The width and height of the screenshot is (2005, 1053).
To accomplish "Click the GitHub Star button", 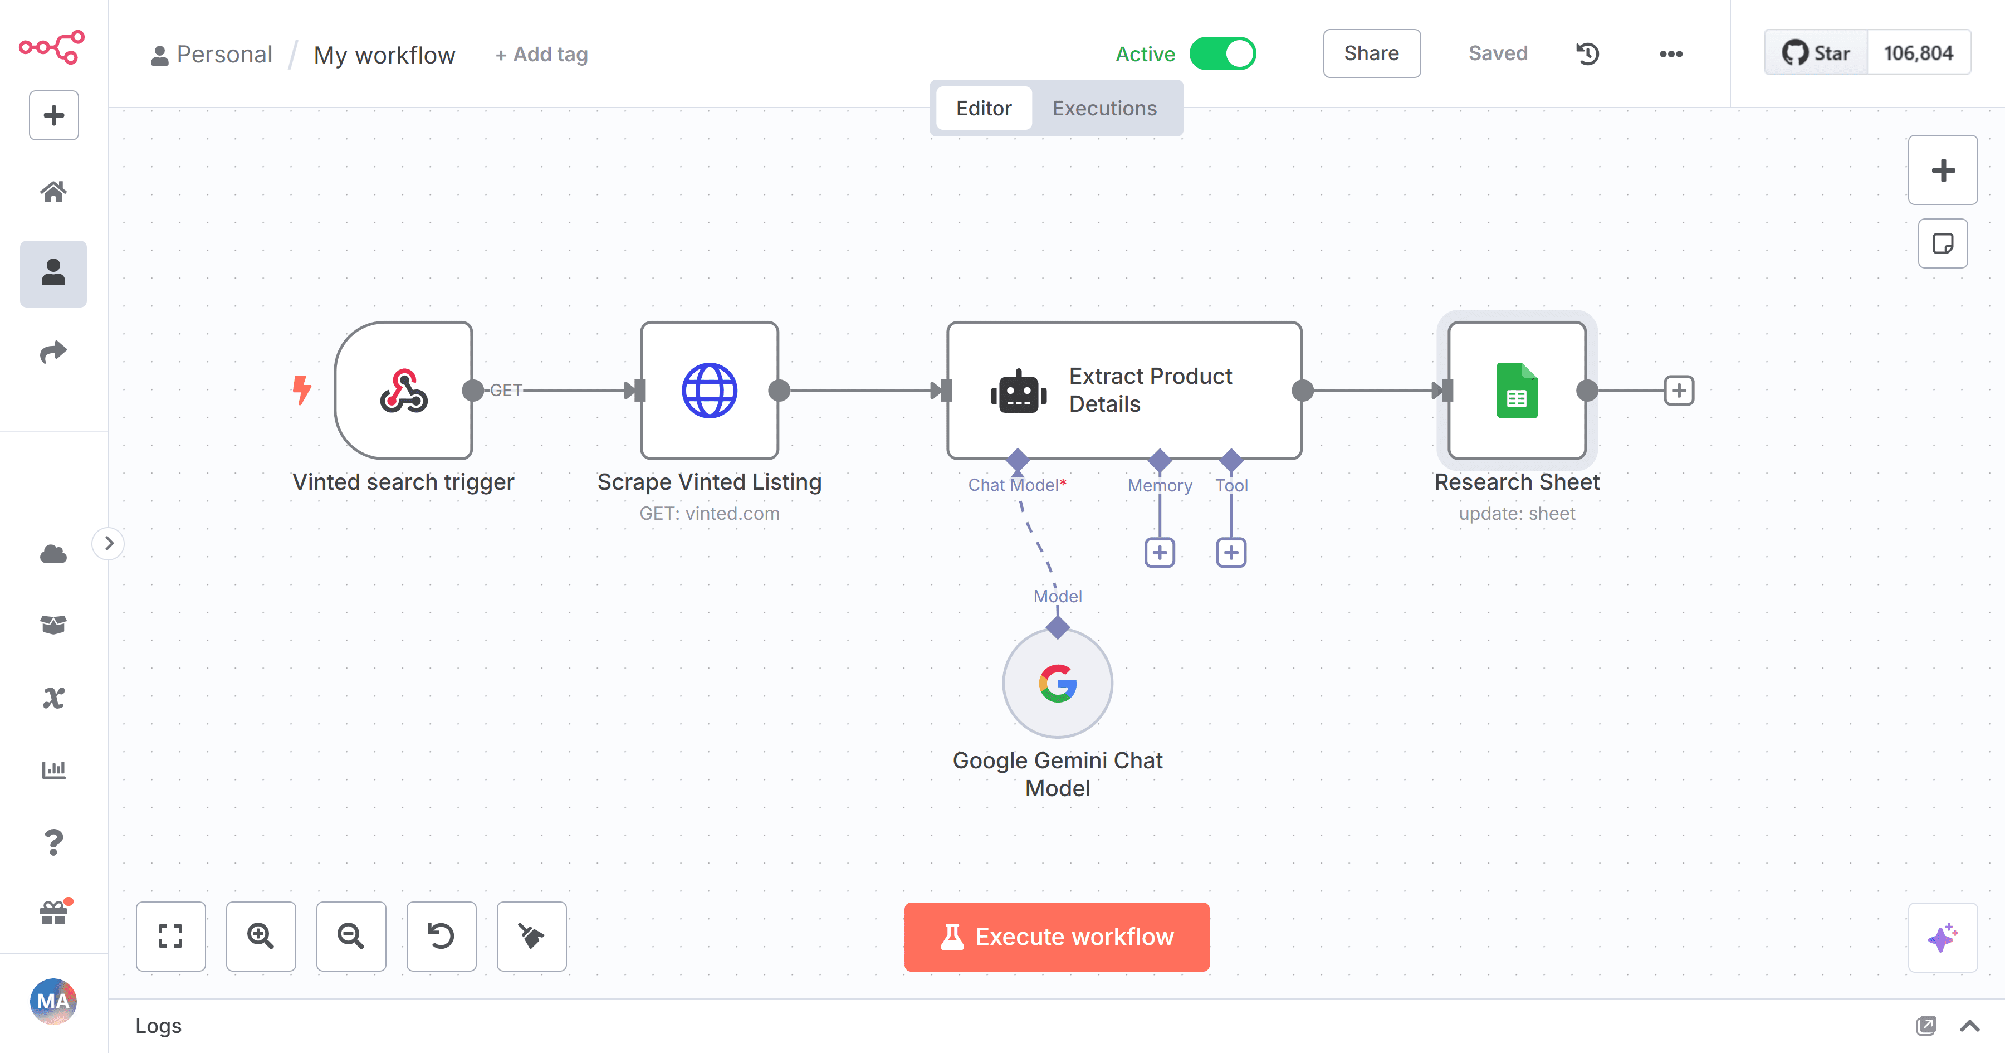I will [1816, 53].
